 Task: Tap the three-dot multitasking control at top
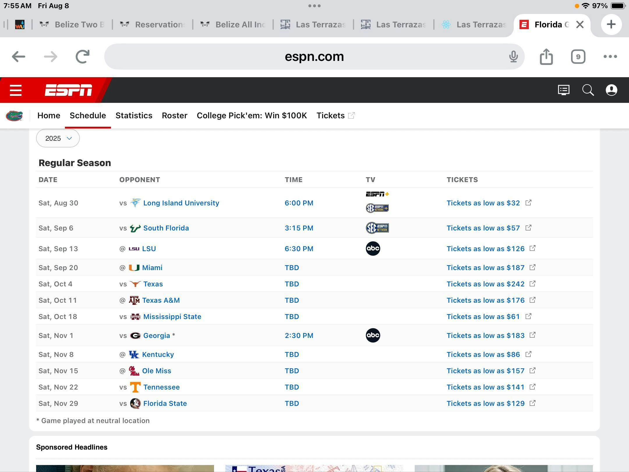[x=314, y=6]
